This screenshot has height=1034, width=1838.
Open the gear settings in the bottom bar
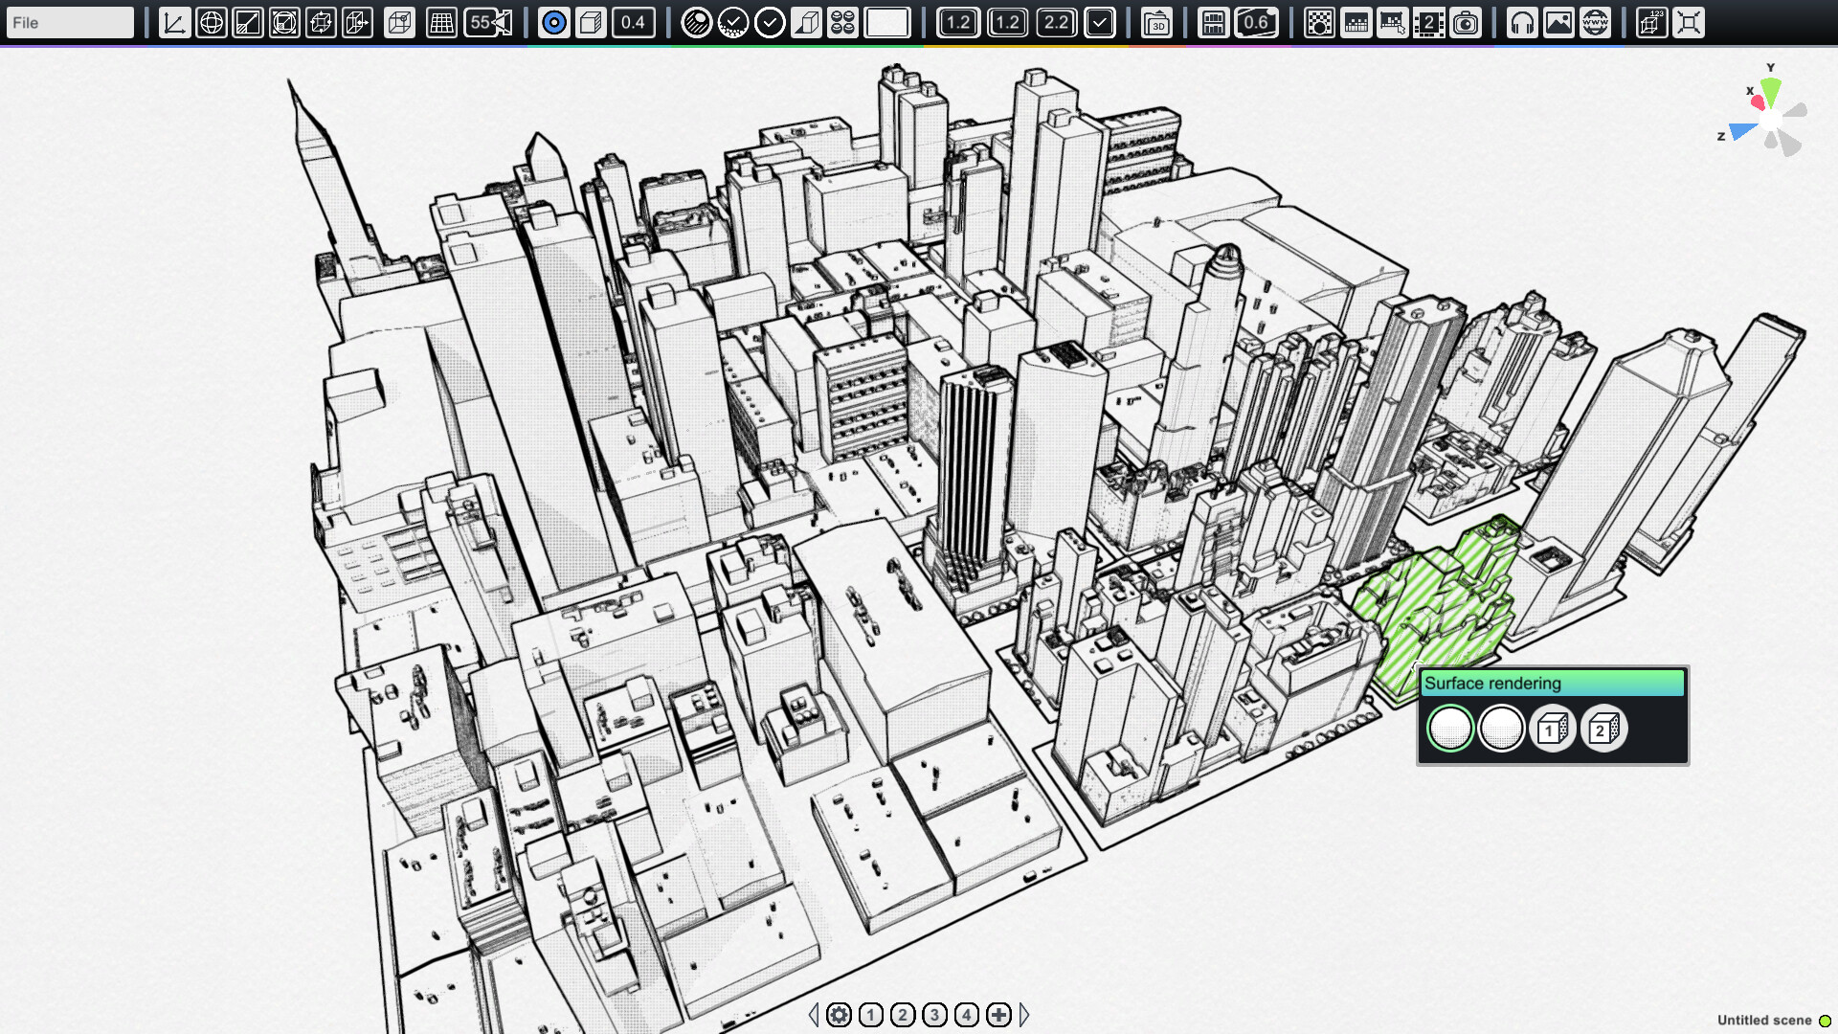pos(840,1014)
